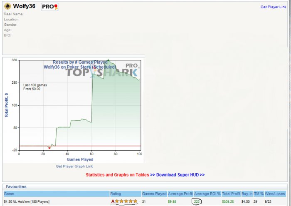Sort by the Average Profit column header
The width and height of the screenshot is (291, 206).
(180, 194)
